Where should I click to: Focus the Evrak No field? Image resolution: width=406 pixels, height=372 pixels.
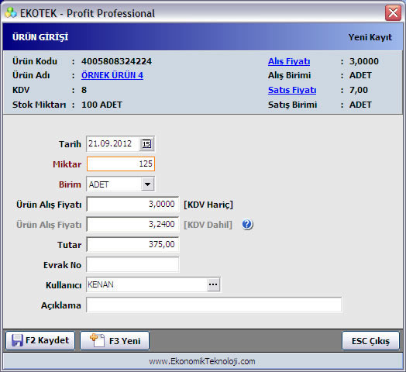pos(132,264)
